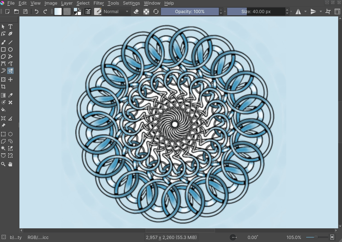Open the workspace chooser icon
The height and width of the screenshot is (242, 342).
(337, 11)
